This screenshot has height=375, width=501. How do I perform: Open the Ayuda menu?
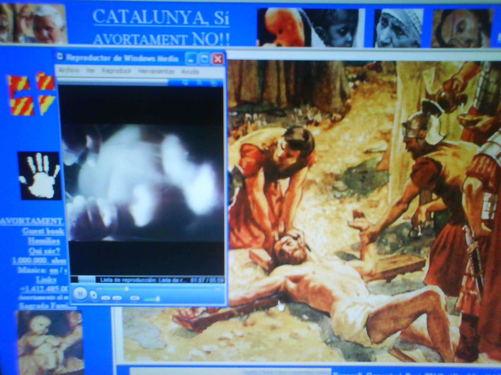[190, 72]
